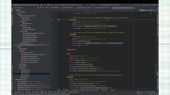Open the Build tool window
The width and height of the screenshot is (170, 95).
(51, 92)
